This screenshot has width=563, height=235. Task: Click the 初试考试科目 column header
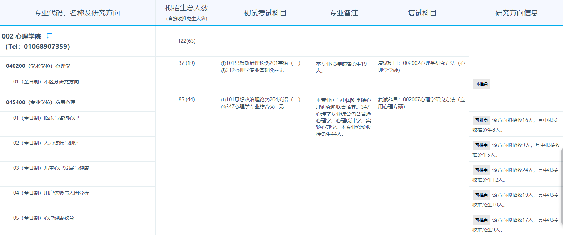[x=265, y=13]
